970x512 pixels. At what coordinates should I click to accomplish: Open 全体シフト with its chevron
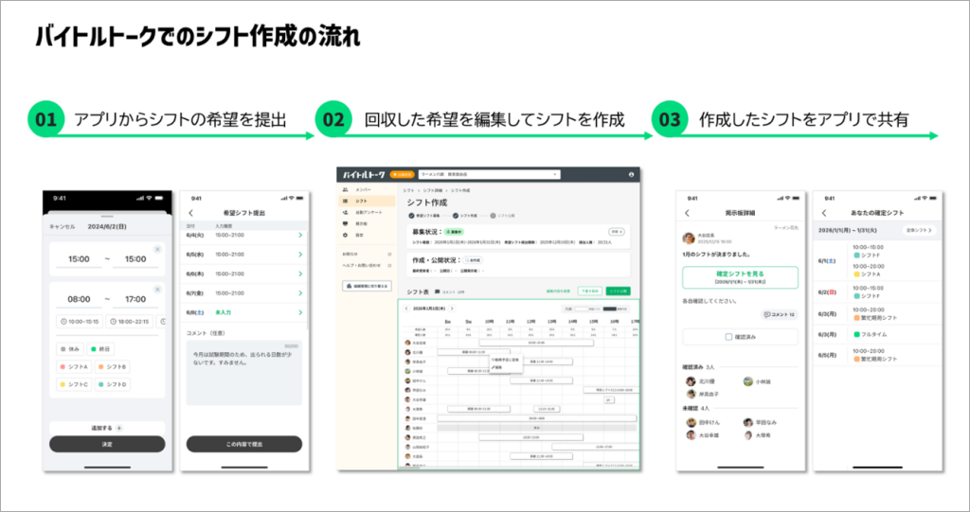click(919, 230)
